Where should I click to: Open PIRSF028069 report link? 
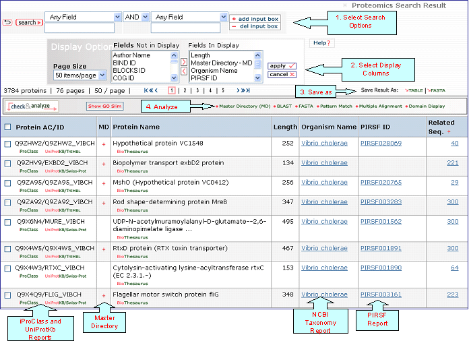pyautogui.click(x=381, y=144)
